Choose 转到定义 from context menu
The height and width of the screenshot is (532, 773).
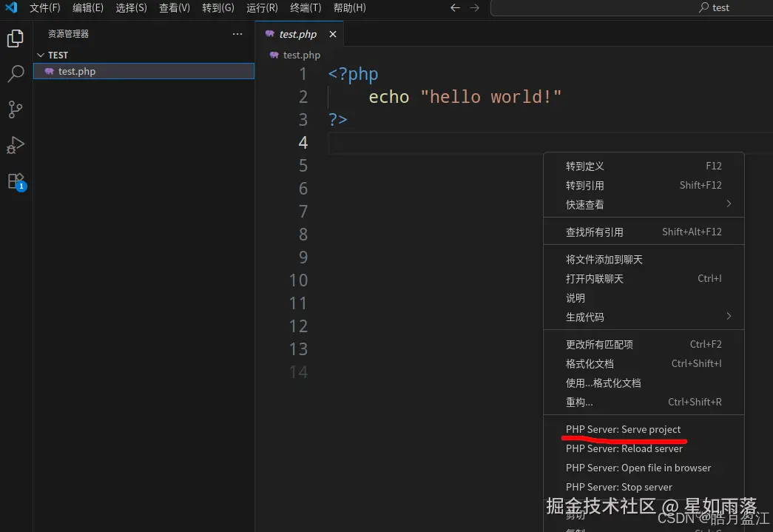tap(644, 166)
